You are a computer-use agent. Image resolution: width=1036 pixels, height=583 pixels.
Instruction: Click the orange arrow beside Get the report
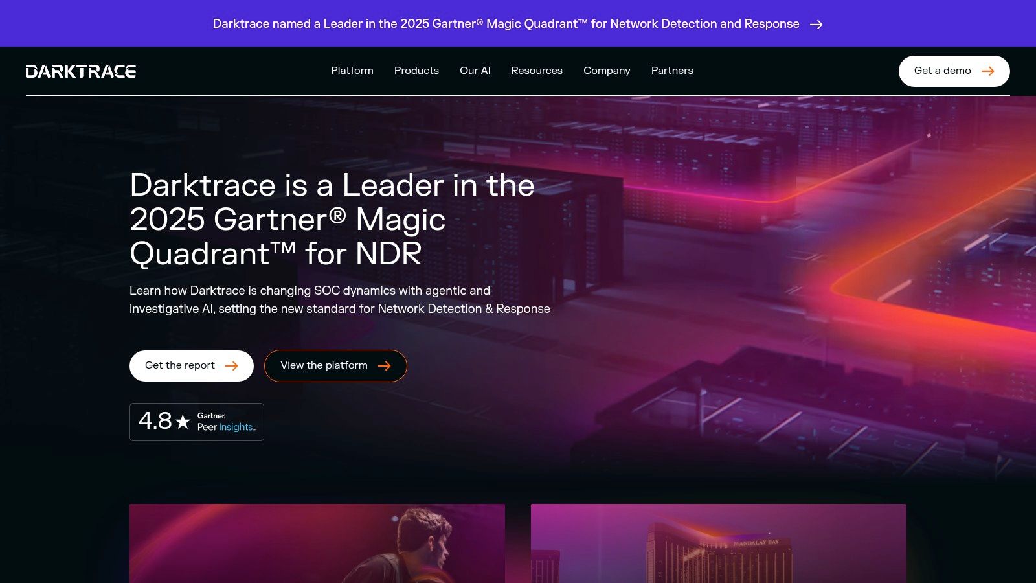[231, 366]
